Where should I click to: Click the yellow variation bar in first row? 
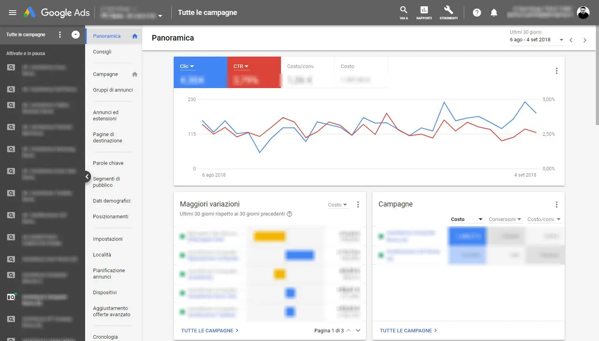[x=270, y=236]
